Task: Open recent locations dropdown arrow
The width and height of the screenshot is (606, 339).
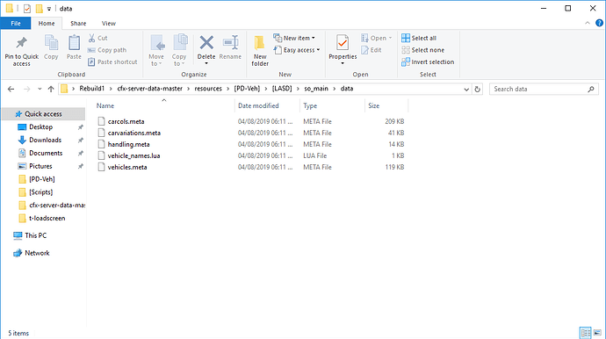Action: (x=40, y=89)
